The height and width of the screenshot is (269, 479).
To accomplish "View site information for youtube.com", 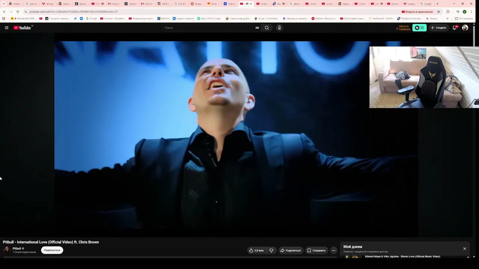I will (25, 12).
